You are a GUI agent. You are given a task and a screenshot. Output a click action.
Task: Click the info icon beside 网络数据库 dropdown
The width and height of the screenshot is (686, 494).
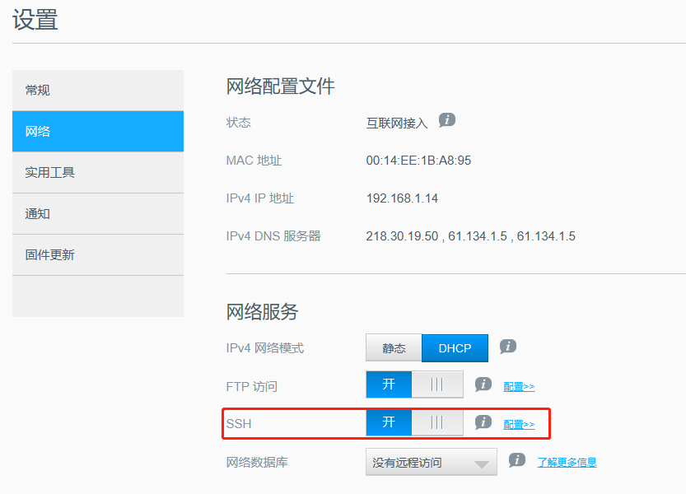516,460
